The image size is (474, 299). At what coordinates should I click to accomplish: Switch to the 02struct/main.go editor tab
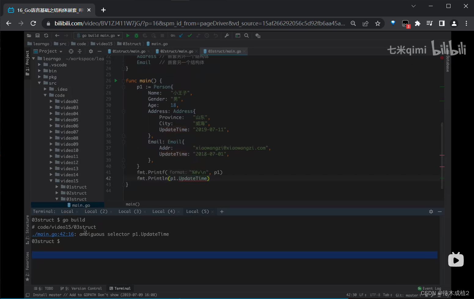(176, 51)
